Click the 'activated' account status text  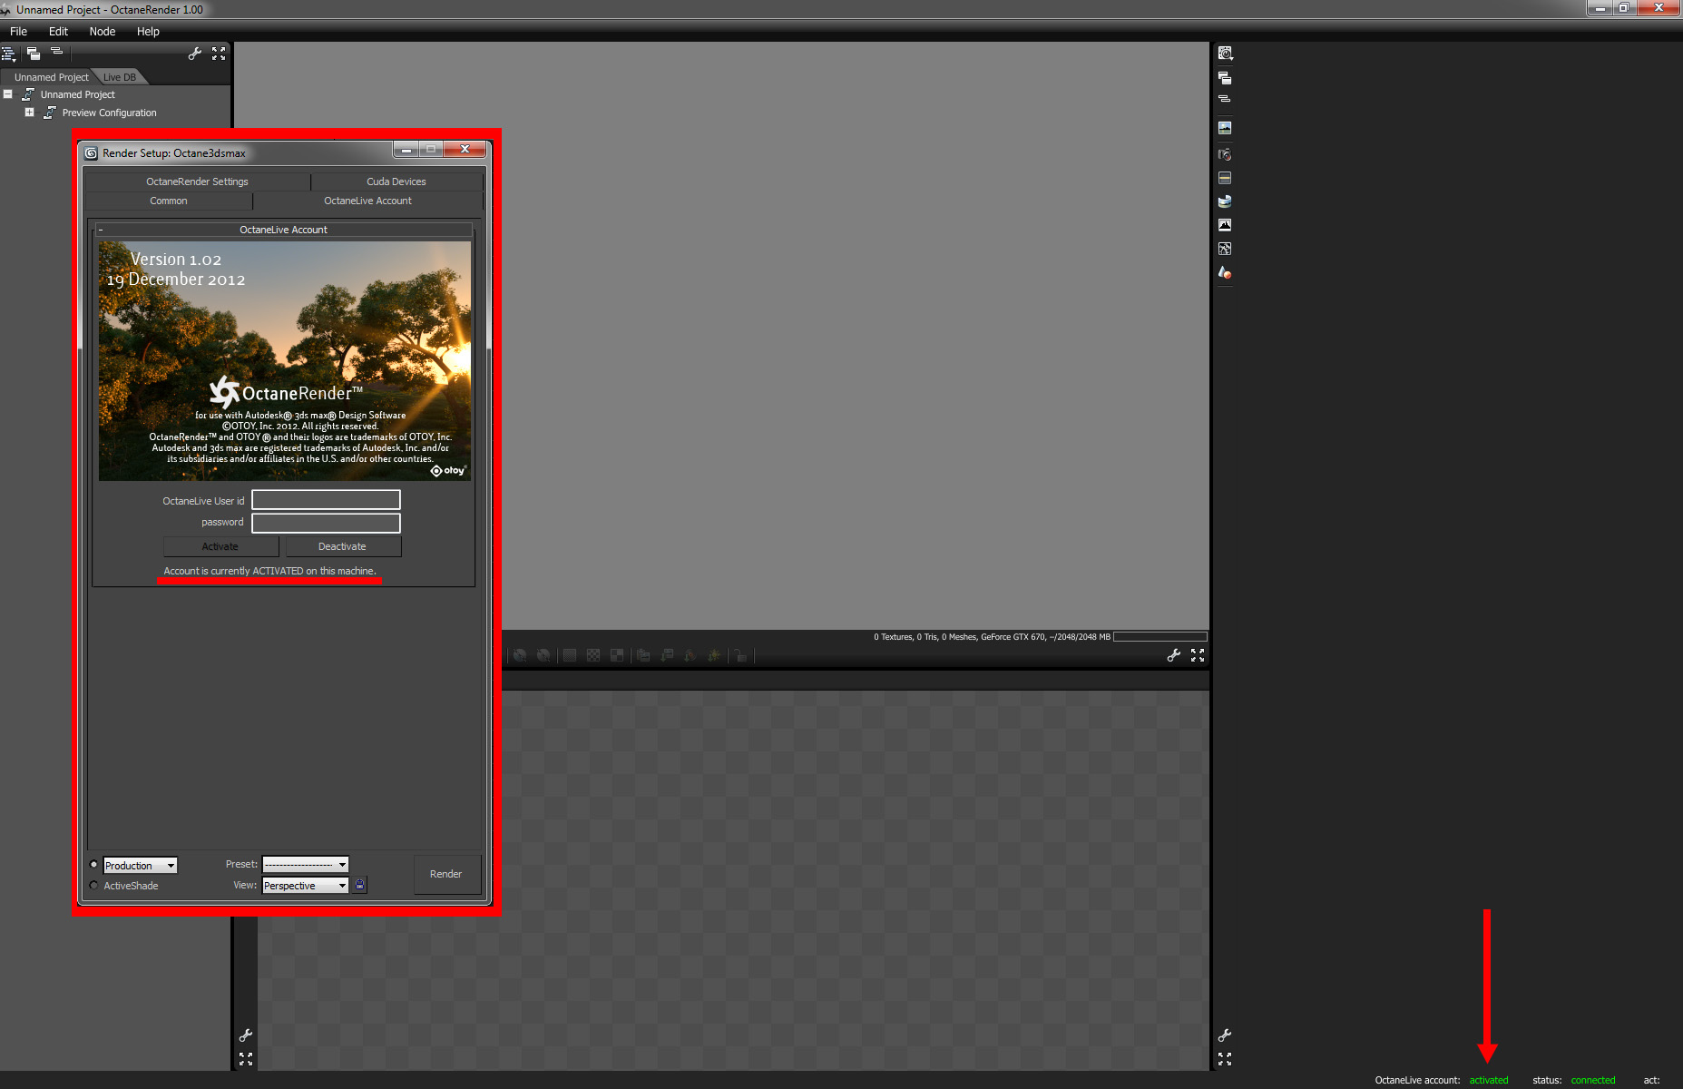[x=1489, y=1080]
